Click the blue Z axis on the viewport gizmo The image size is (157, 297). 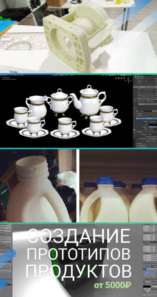(x=129, y=78)
